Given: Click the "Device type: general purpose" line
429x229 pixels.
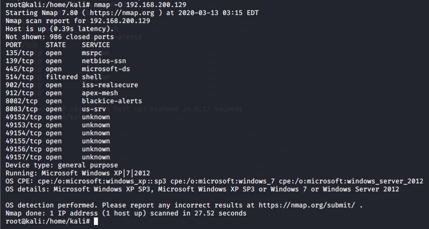Looking at the screenshot, I should pyautogui.click(x=62, y=165).
